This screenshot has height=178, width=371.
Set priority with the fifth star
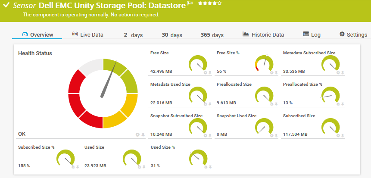click(220, 4)
